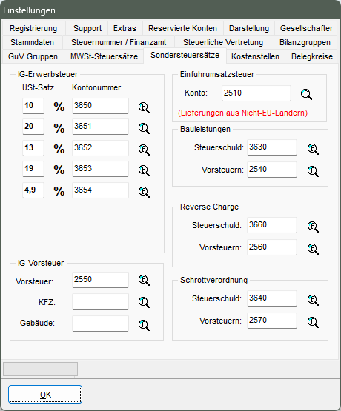This screenshot has height=411, width=341.
Task: Open the Extras tab
Action: coord(125,28)
